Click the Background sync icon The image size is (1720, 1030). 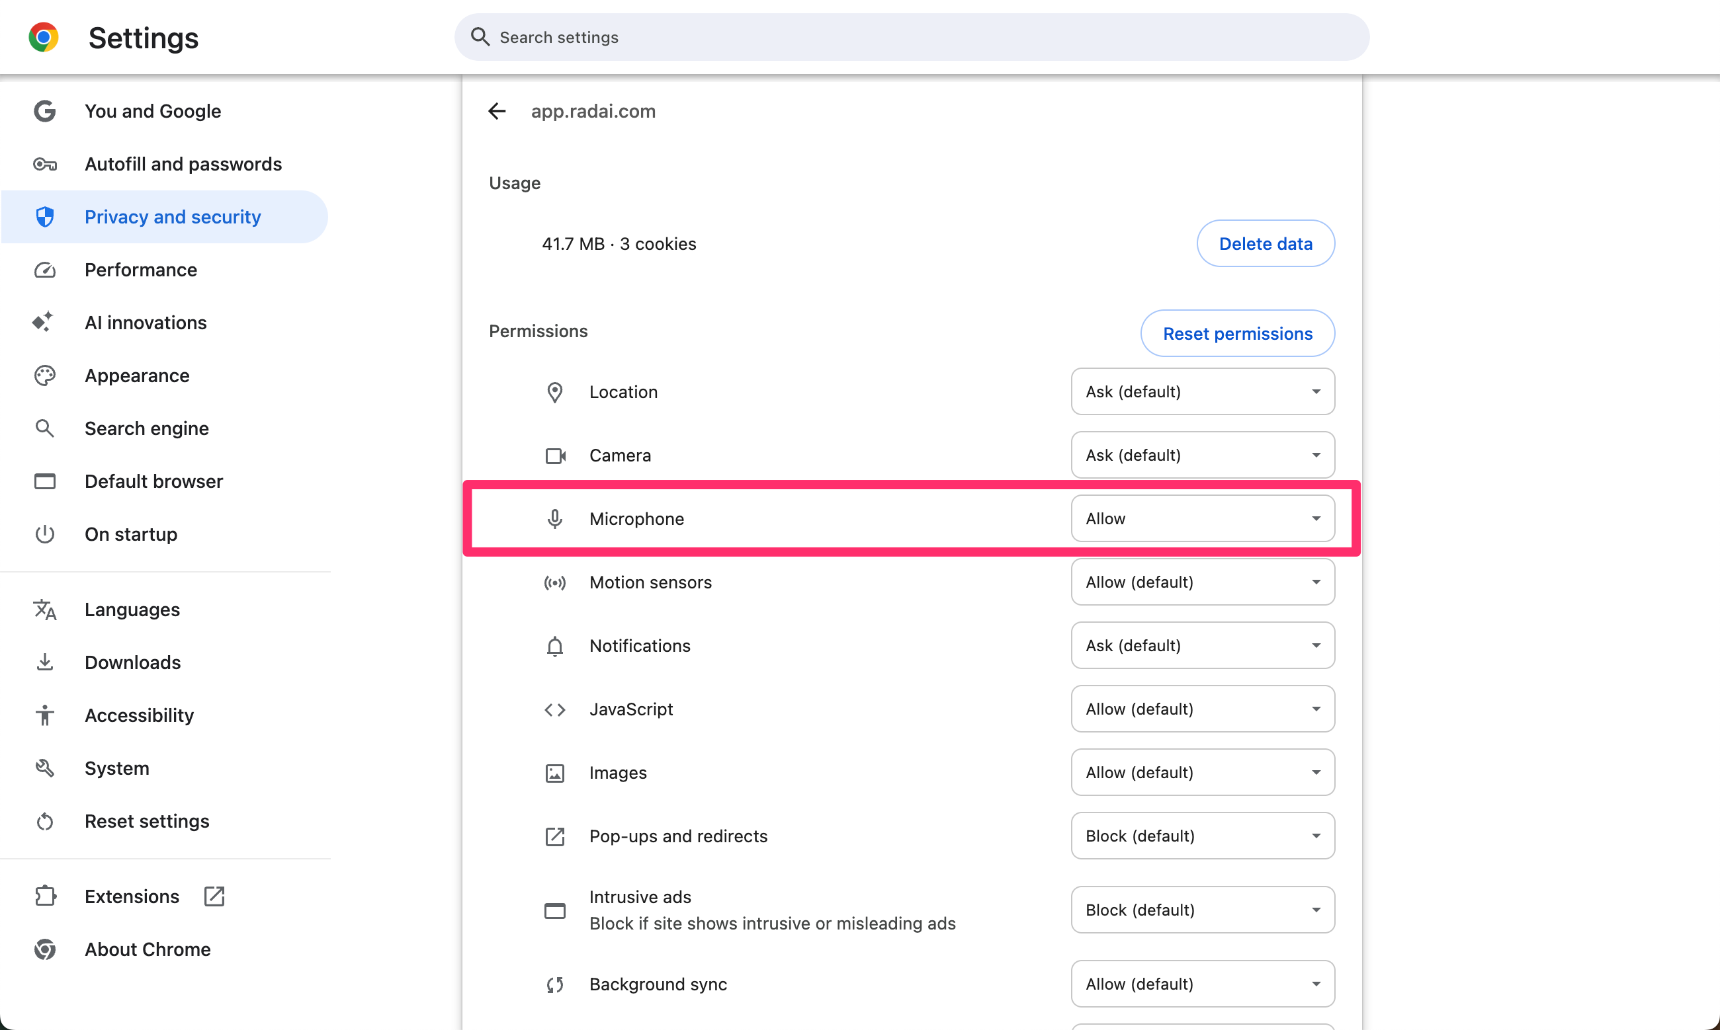(x=555, y=984)
